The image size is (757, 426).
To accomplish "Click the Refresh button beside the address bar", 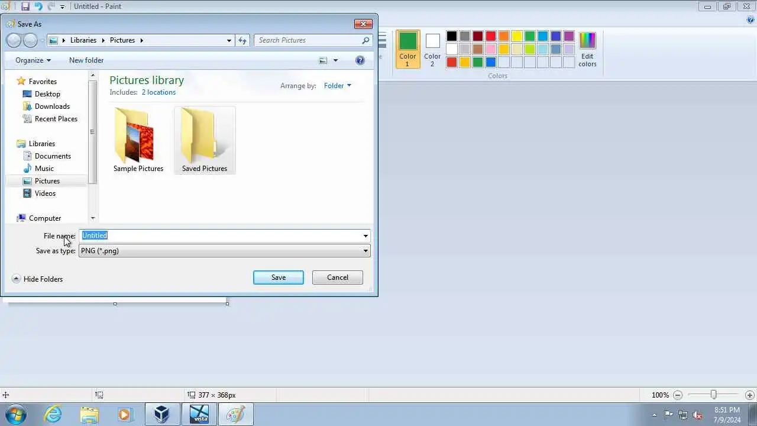I will 242,40.
